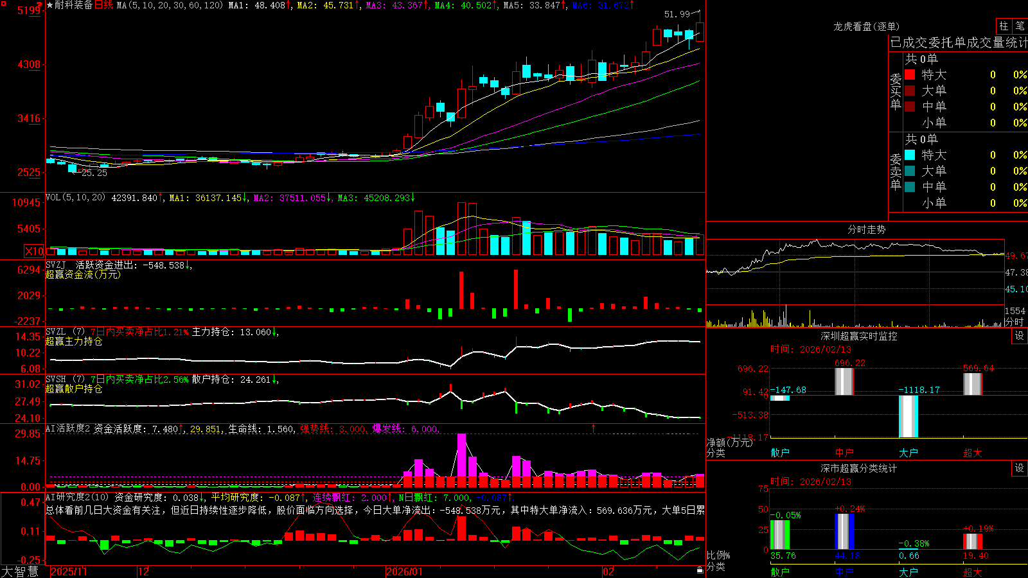
Task: Click the MA(5,10,20,30,60,120) indicator label
Action: coord(170,5)
